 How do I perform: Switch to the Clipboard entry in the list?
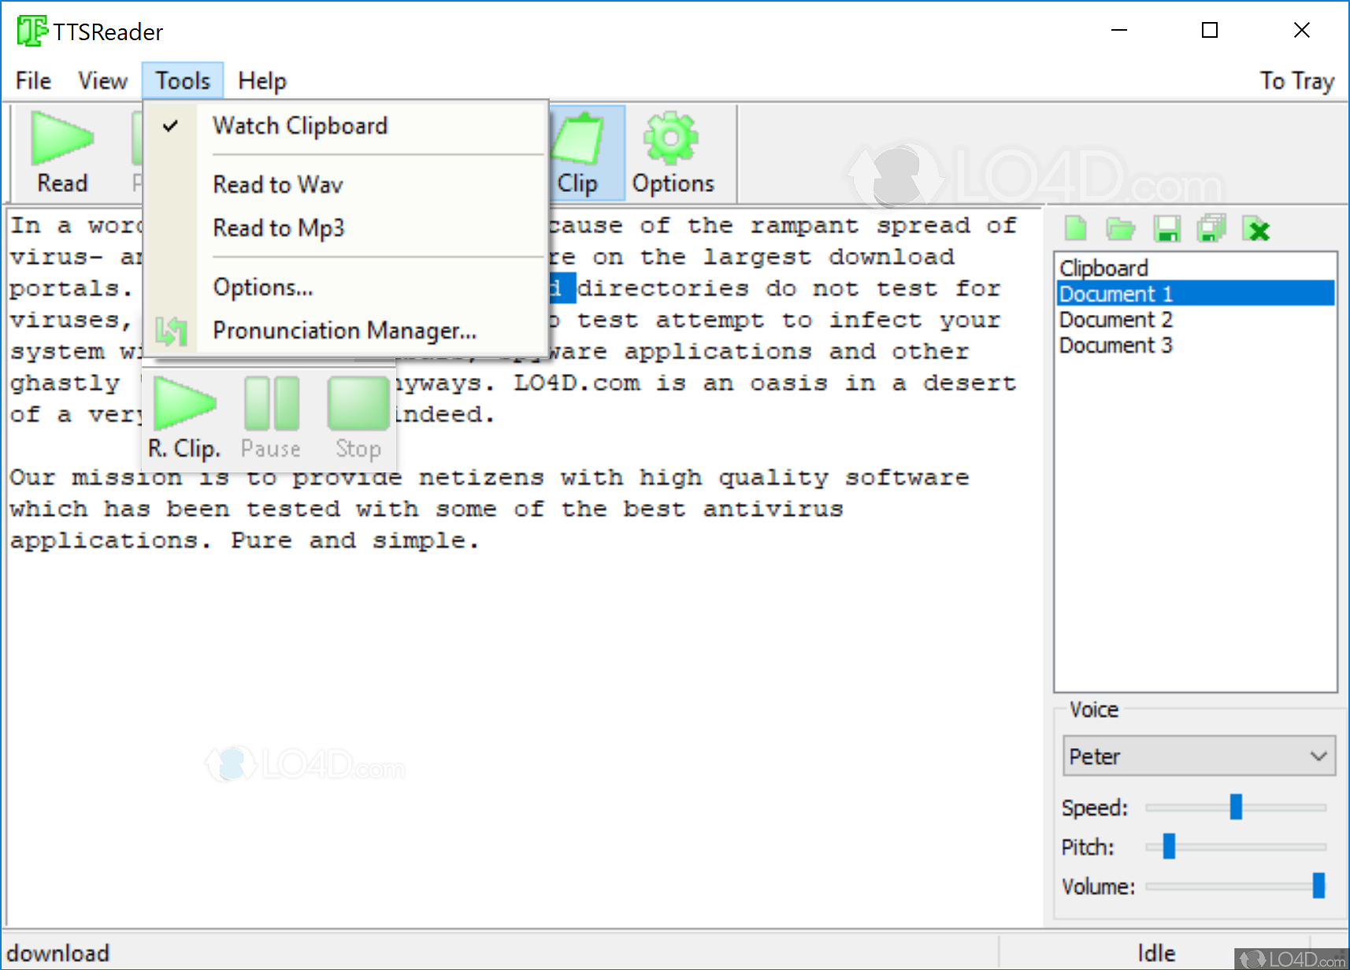[1103, 268]
